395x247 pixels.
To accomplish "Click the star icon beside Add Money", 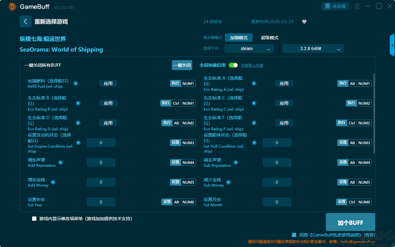I will (53, 182).
